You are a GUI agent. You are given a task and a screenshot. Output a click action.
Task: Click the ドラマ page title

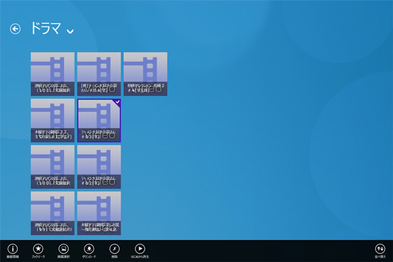45,28
